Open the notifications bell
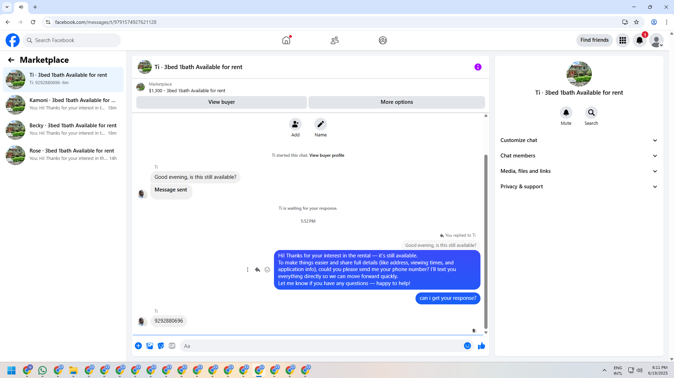The width and height of the screenshot is (674, 378). pos(640,40)
